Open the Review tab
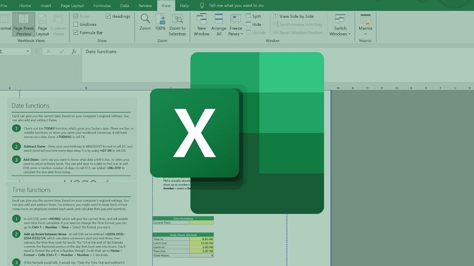The height and width of the screenshot is (266, 474). [145, 5]
